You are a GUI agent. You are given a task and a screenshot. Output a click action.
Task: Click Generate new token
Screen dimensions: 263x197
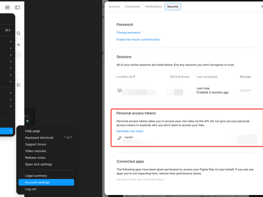(130, 131)
